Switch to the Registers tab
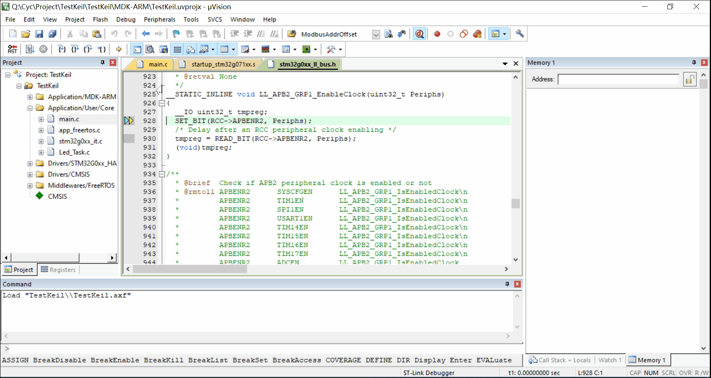The image size is (711, 378). [x=58, y=270]
